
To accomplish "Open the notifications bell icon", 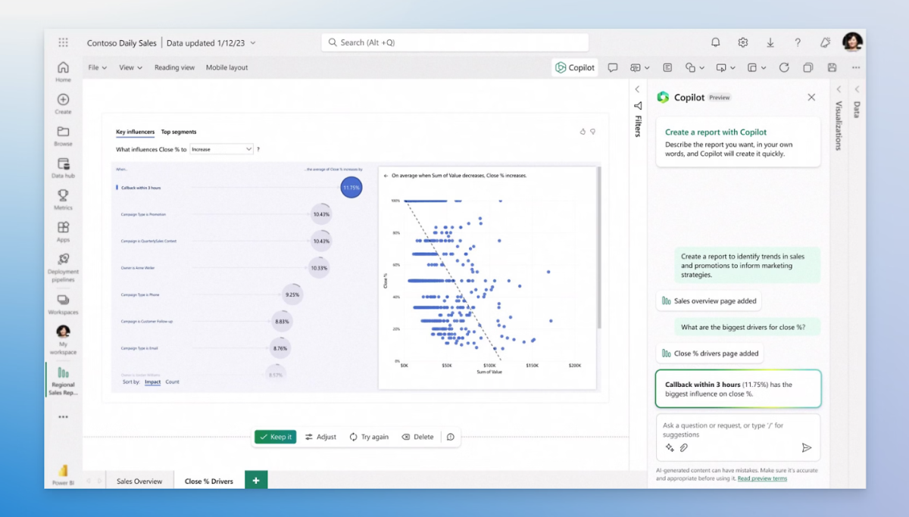I will point(715,42).
